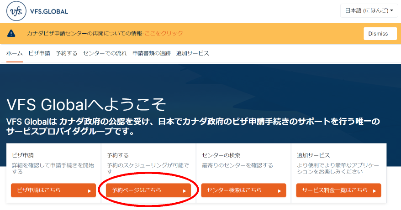Click the VFS.GLOBAL wordmark text
Image resolution: width=401 pixels, height=210 pixels.
point(49,11)
